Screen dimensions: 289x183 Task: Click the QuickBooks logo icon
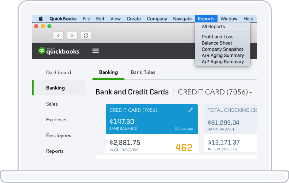click(42, 51)
